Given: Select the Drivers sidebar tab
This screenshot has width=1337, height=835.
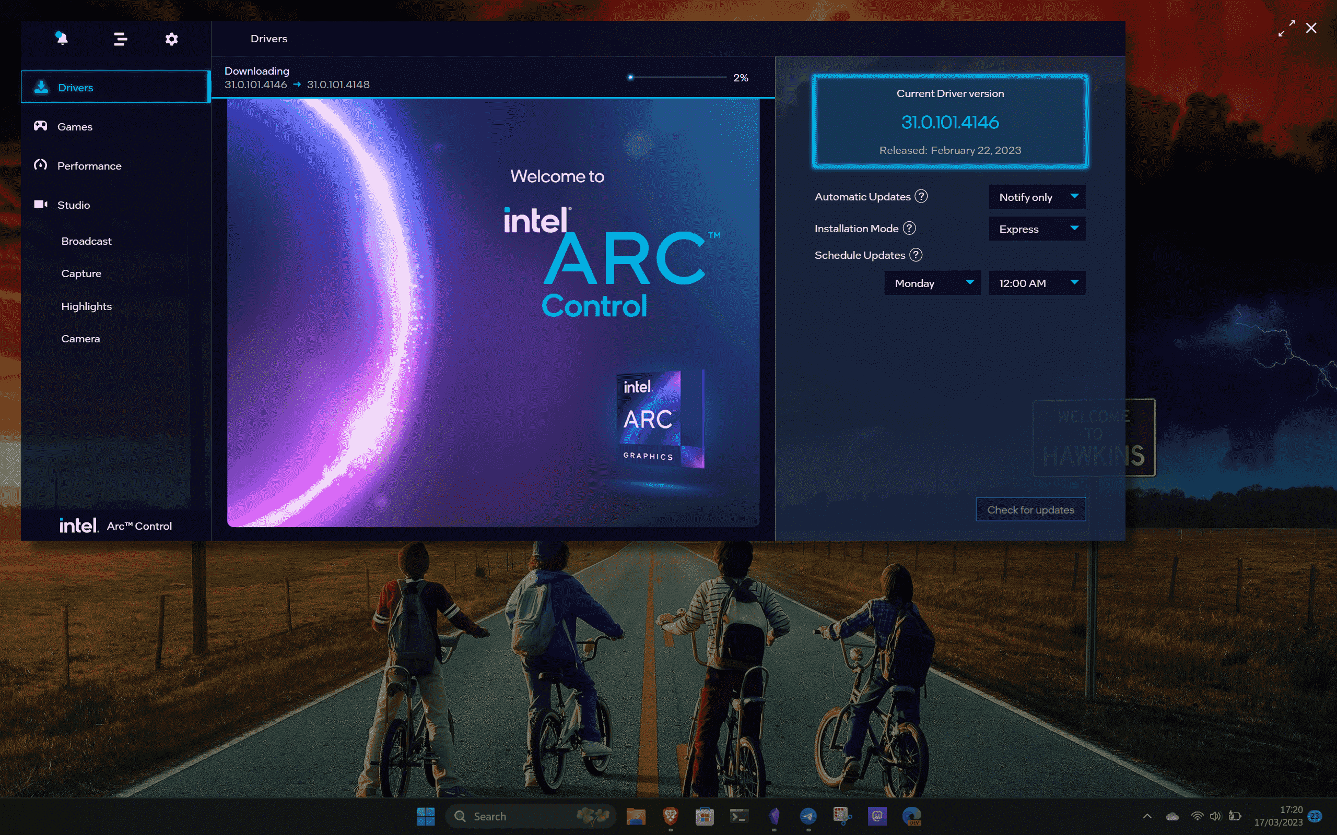Looking at the screenshot, I should point(115,87).
